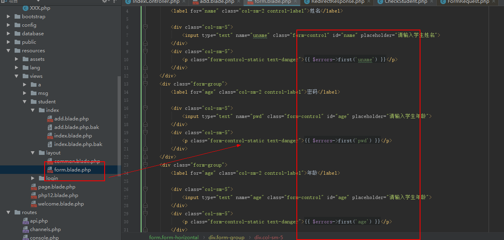Select div.form-group in the breadcrumb bar
The height and width of the screenshot is (240, 504).
227,237
